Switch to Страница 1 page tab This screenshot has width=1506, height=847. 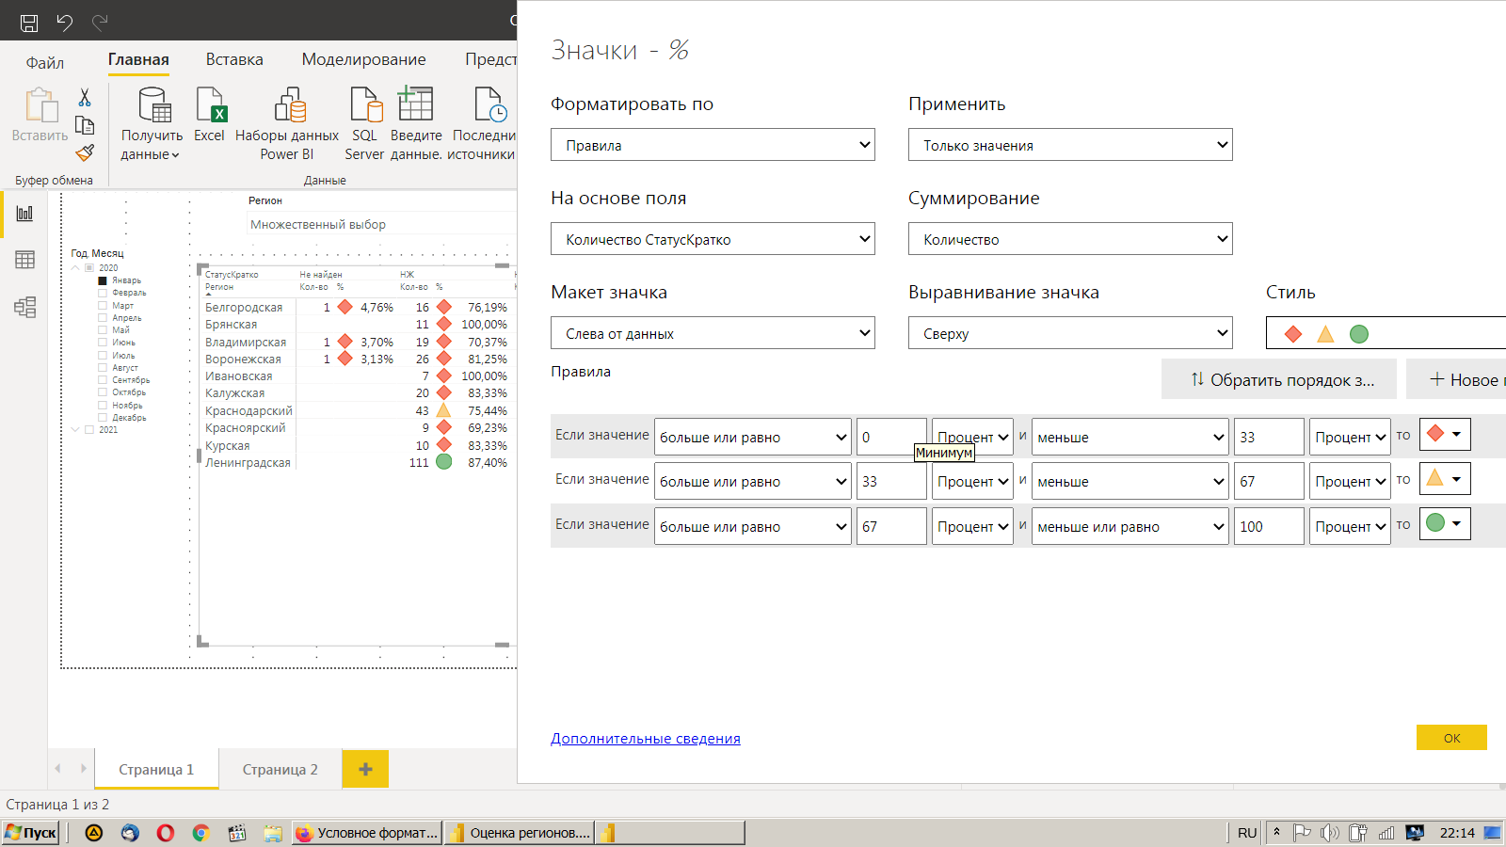pyautogui.click(x=156, y=769)
